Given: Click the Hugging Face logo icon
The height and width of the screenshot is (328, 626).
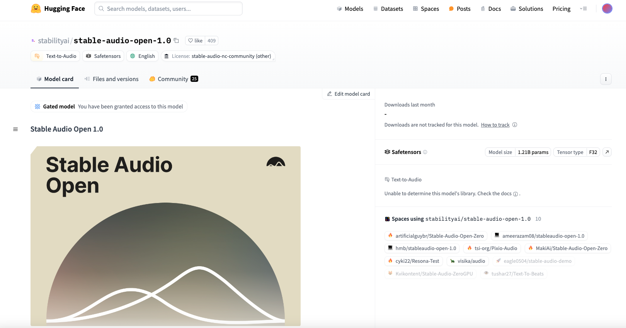Looking at the screenshot, I should tap(36, 8).
